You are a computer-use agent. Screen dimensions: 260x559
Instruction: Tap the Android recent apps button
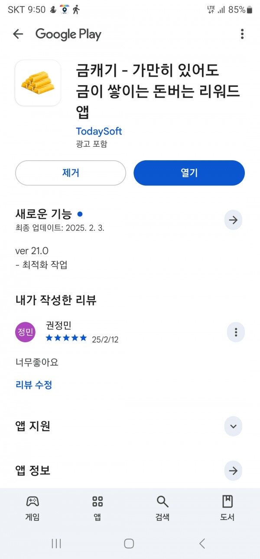[x=56, y=543]
